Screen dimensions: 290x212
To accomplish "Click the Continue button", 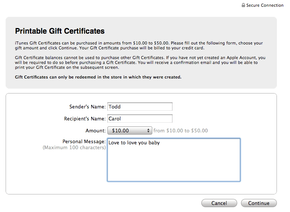I will tap(259, 203).
